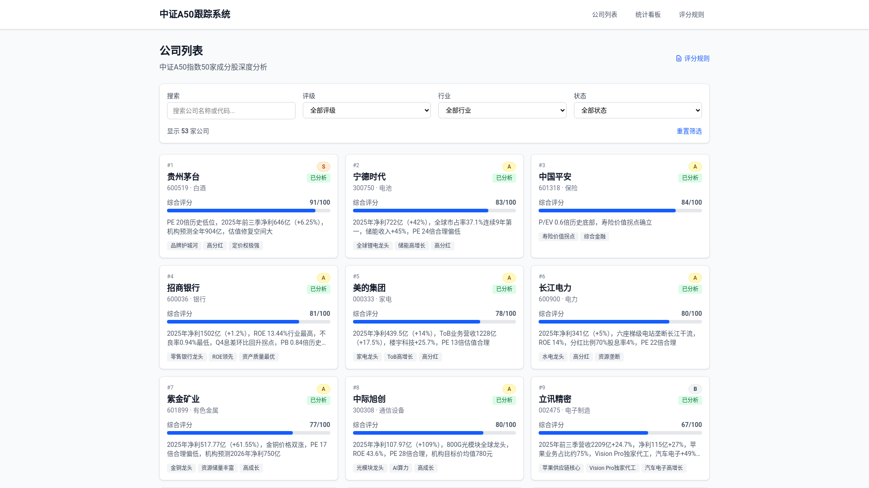The width and height of the screenshot is (869, 488).
Task: Click the 光模块龙头 tag on 中际旭创
Action: (x=370, y=468)
